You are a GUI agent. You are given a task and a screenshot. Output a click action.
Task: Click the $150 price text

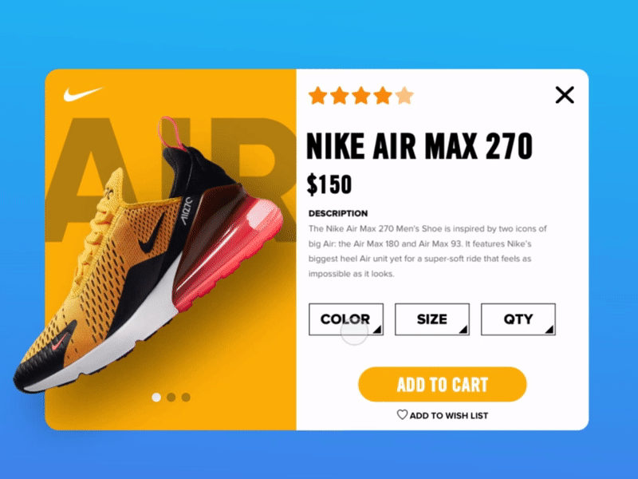click(329, 184)
